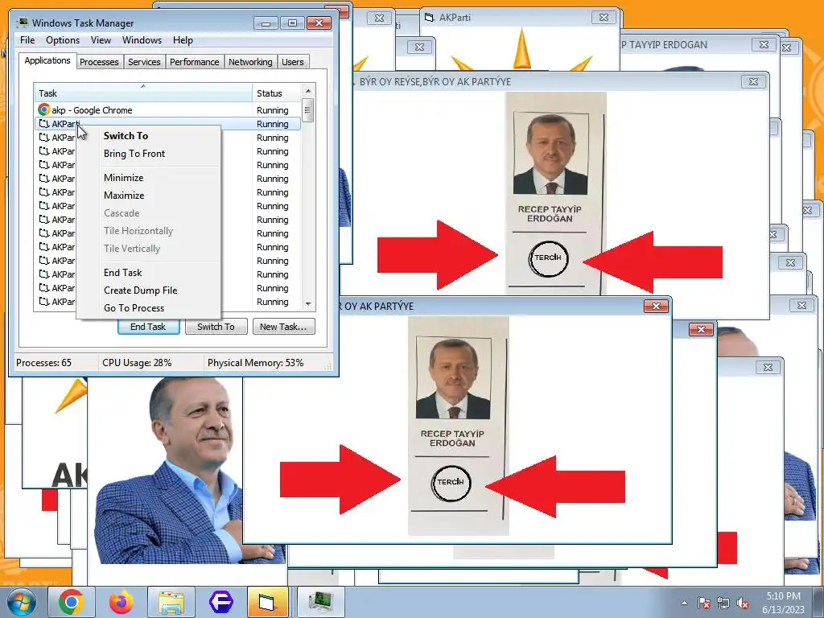The image size is (824, 618).
Task: Click the CPU Usage: 28% status text
Action: (137, 363)
